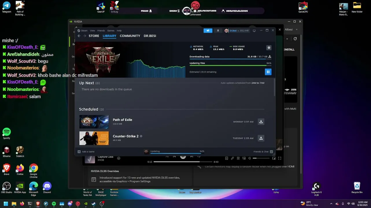Click Steam icon in taskbar

94,204
